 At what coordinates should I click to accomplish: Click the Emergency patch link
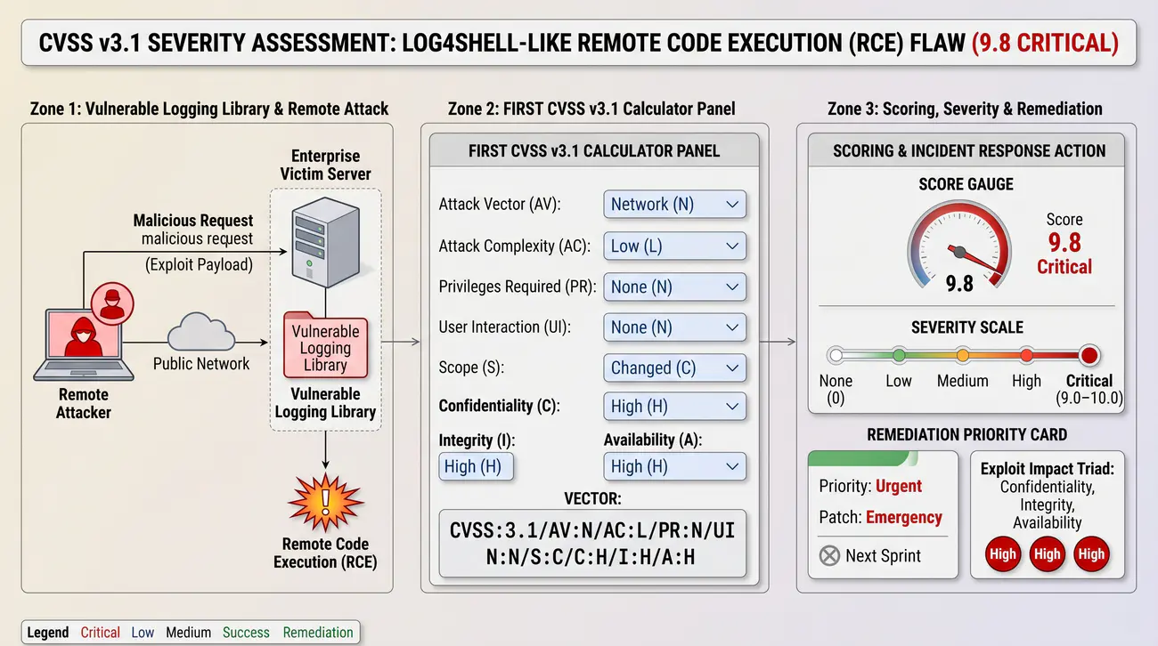click(904, 517)
